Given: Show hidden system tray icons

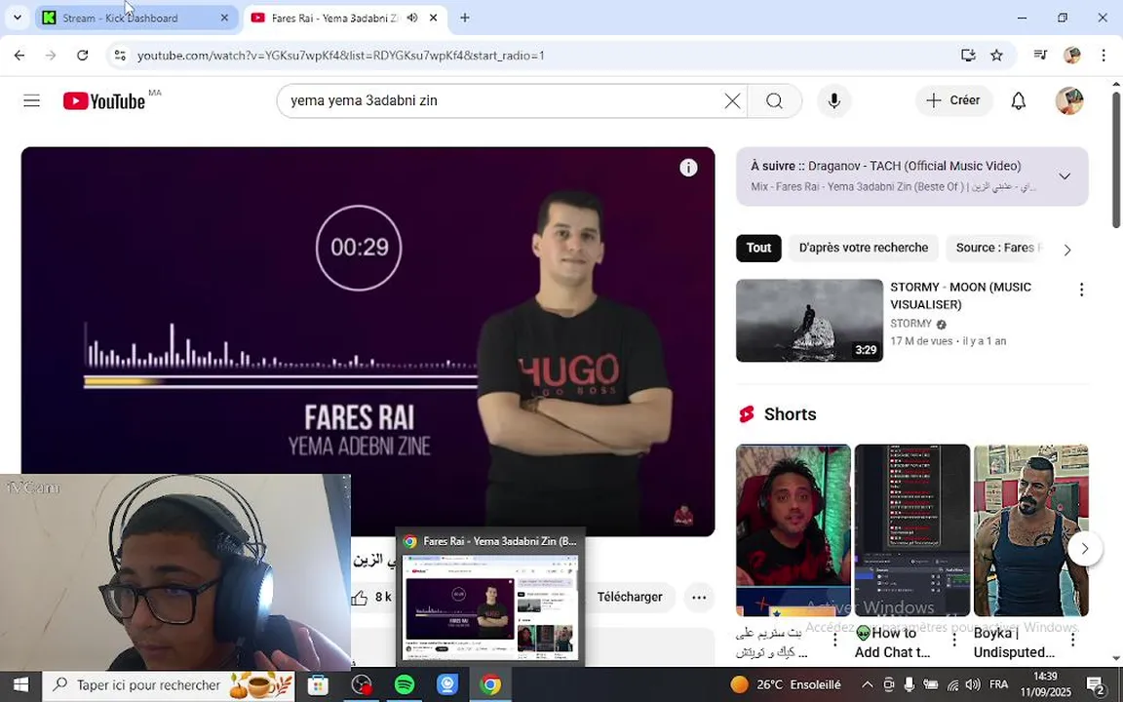Looking at the screenshot, I should 868,684.
